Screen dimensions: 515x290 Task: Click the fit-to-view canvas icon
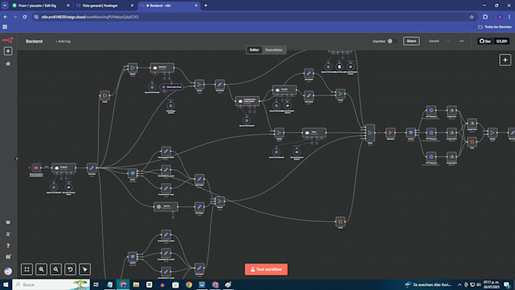coord(27,270)
